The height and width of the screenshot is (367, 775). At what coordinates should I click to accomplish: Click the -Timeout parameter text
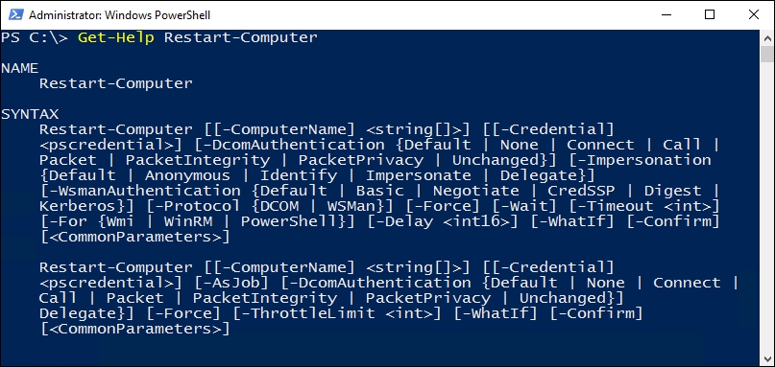pos(620,206)
